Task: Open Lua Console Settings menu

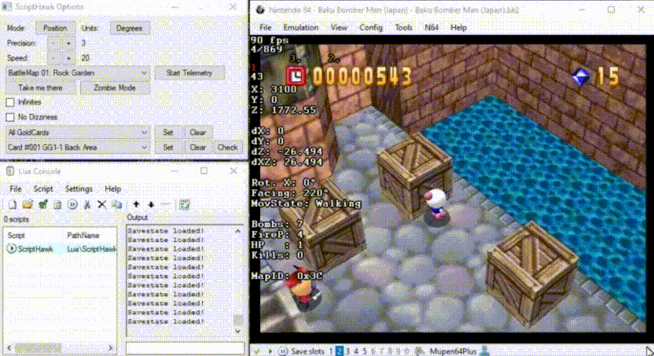Action: [x=78, y=189]
